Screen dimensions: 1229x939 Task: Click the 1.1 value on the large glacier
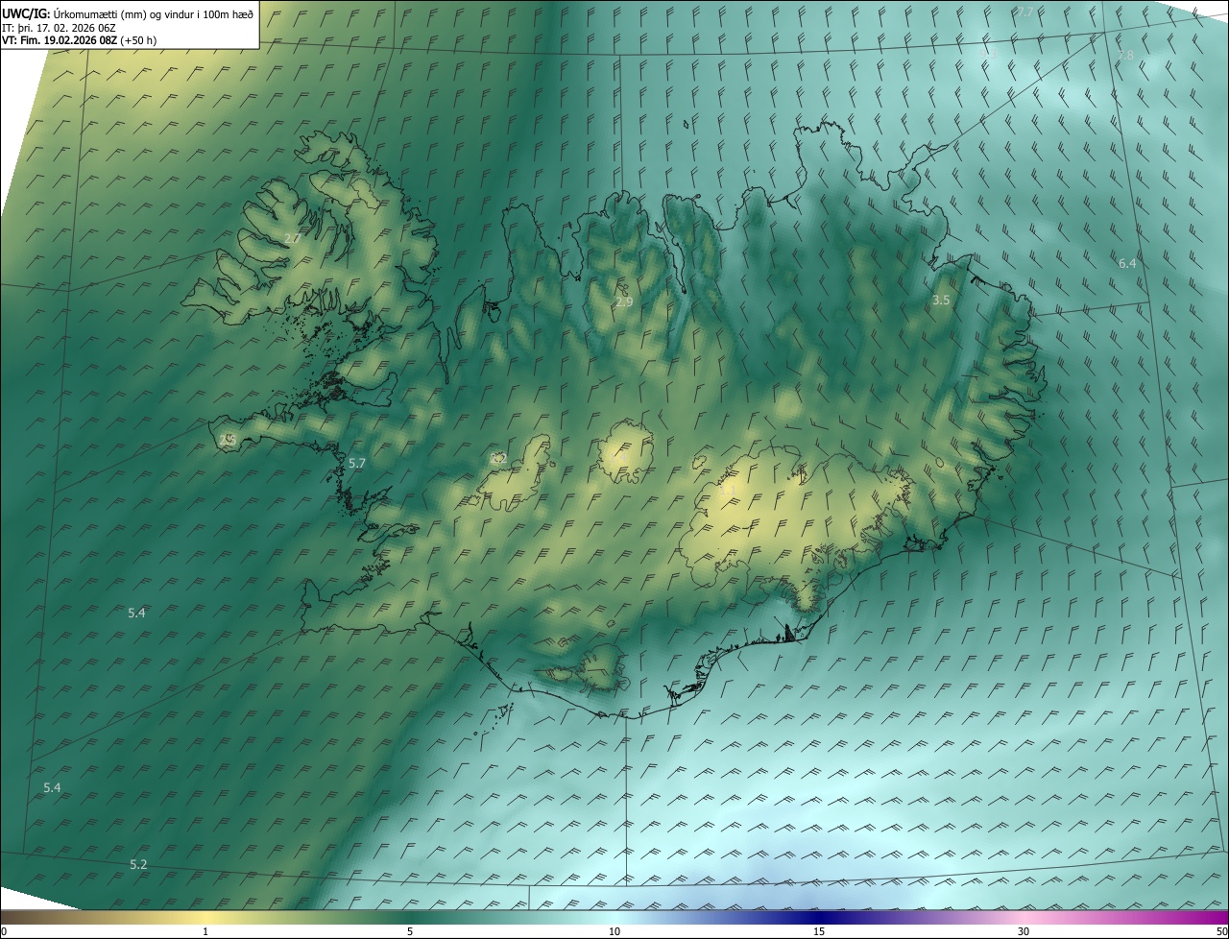(x=728, y=491)
